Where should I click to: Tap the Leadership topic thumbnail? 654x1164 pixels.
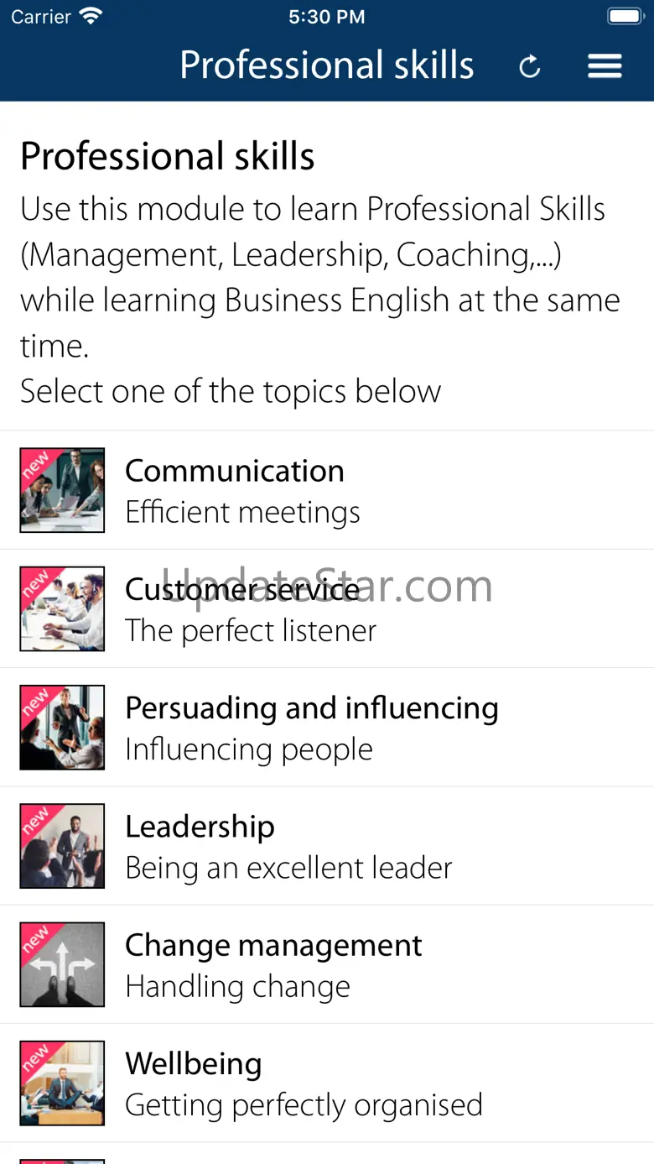pyautogui.click(x=62, y=845)
